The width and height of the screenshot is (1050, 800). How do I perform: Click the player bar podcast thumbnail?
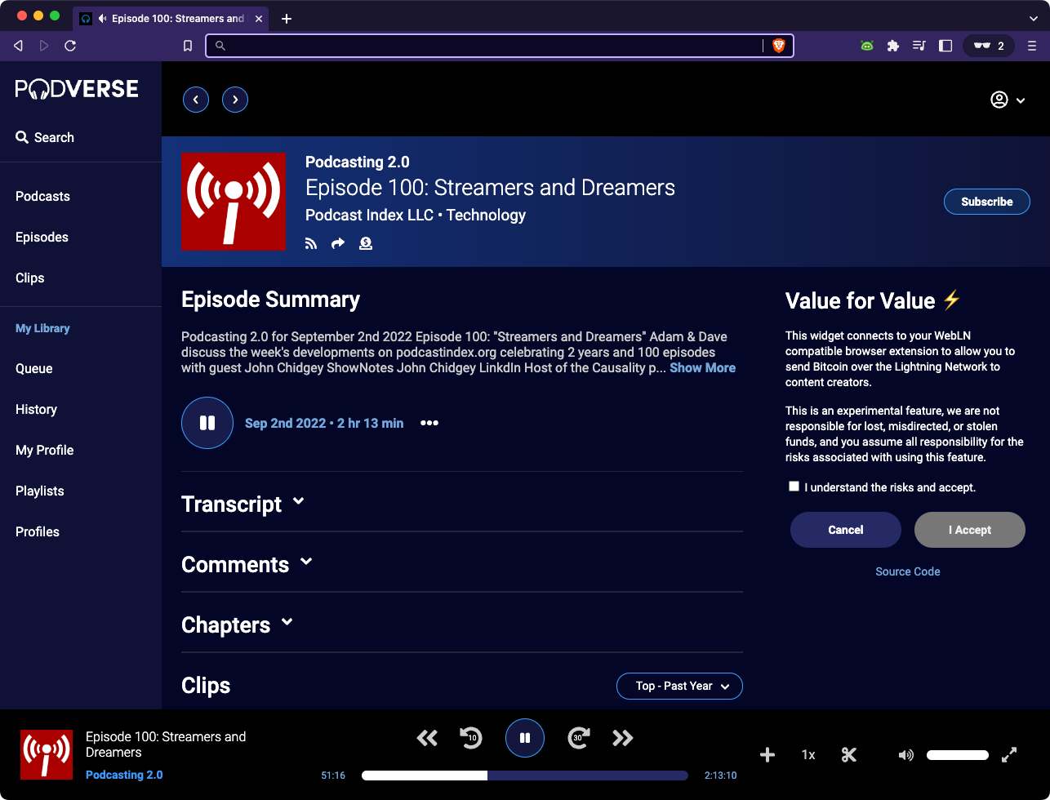click(x=45, y=754)
